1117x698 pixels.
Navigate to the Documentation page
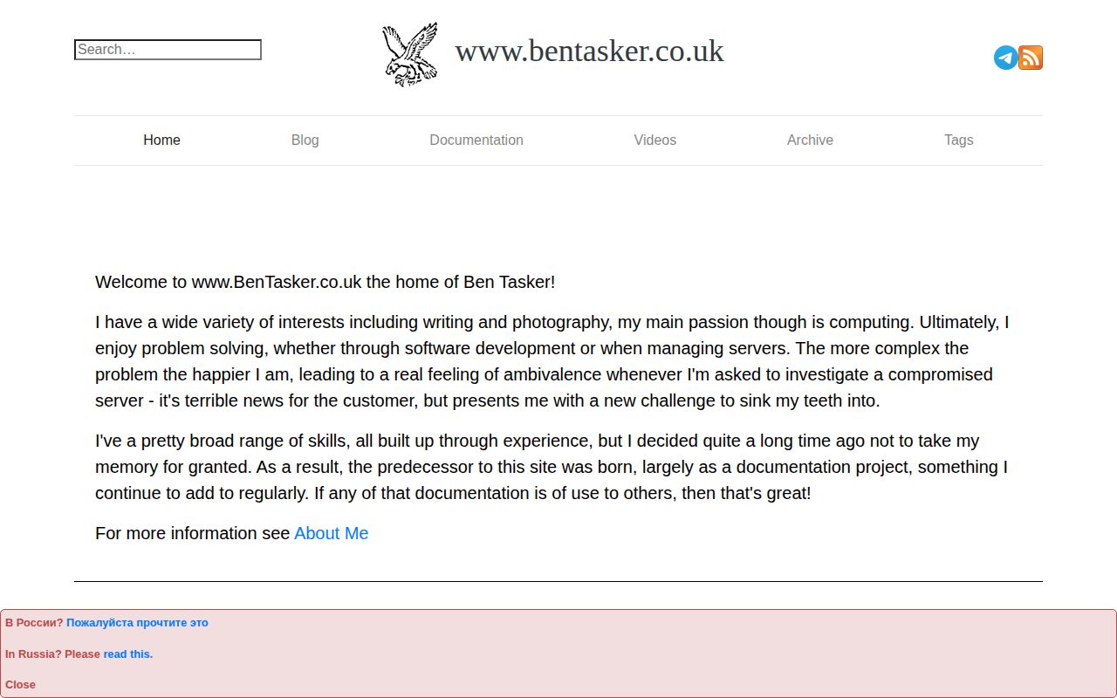pos(476,140)
